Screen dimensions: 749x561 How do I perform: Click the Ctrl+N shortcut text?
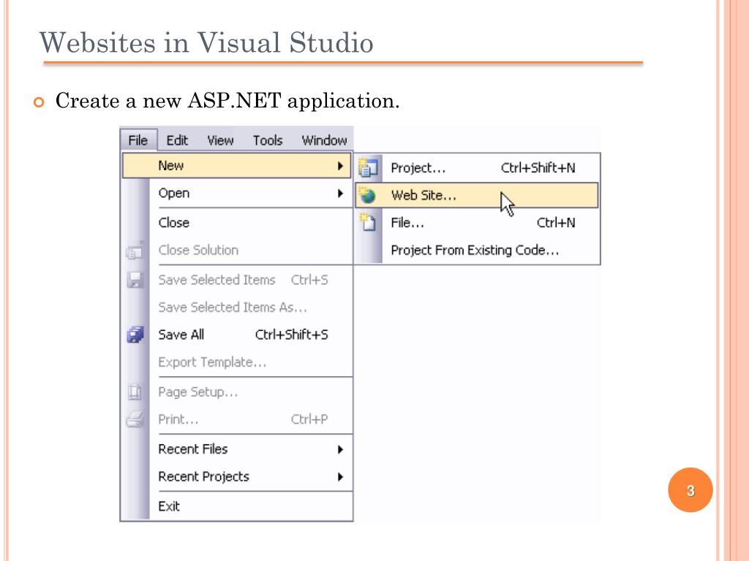click(556, 223)
